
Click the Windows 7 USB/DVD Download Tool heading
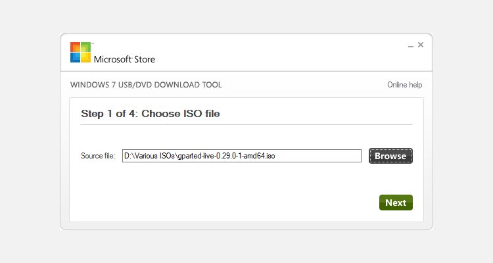click(146, 85)
